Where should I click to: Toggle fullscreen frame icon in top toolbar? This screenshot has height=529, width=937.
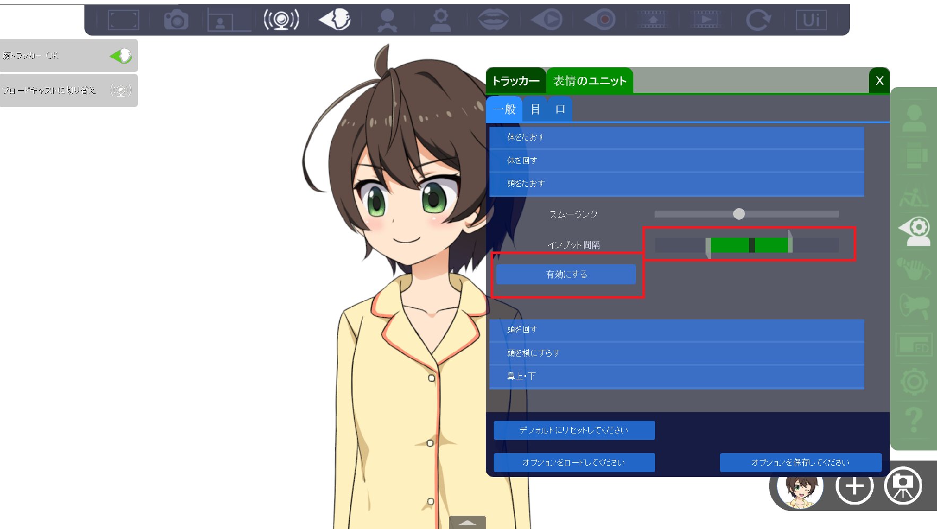123,20
